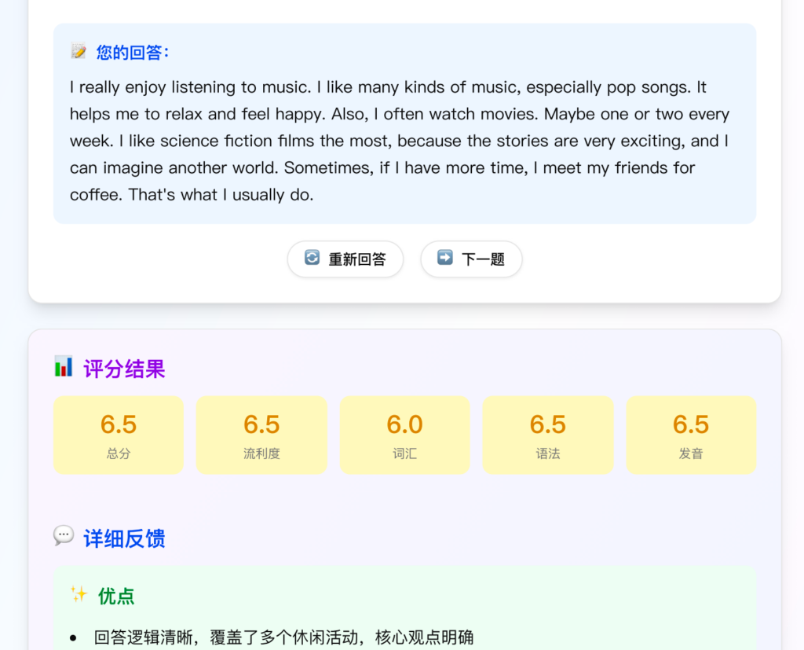
Task: Click the bar chart icon beside 评分结果
Action: pos(64,367)
